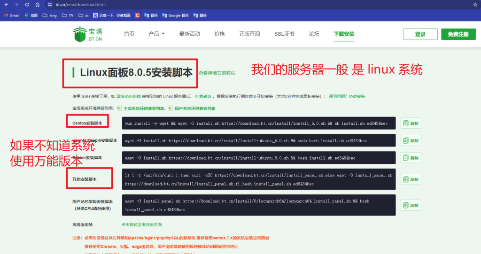Image resolution: width=481 pixels, height=254 pixels.
Task: Expand the 产品 dropdown menu
Action: 156,34
